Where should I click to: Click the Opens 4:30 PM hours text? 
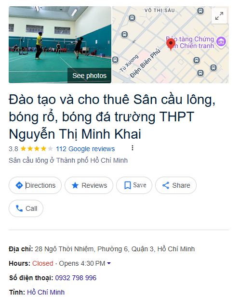point(82,263)
